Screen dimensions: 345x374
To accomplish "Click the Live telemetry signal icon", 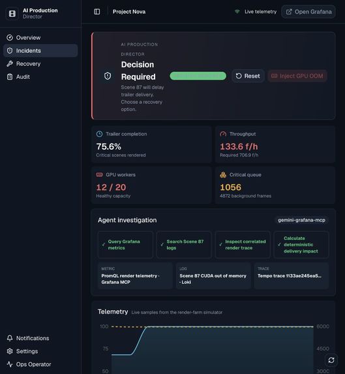I will pos(237,12).
